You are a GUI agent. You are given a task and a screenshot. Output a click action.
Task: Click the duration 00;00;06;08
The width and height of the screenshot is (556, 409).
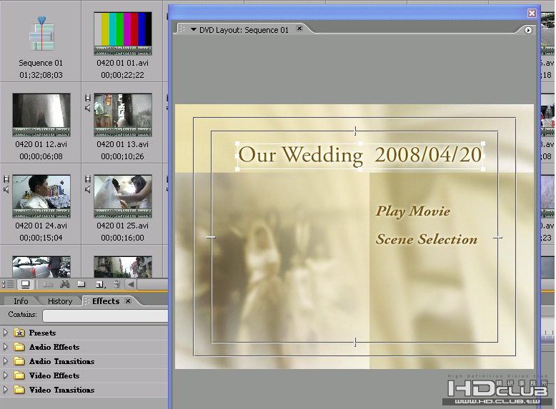[41, 156]
